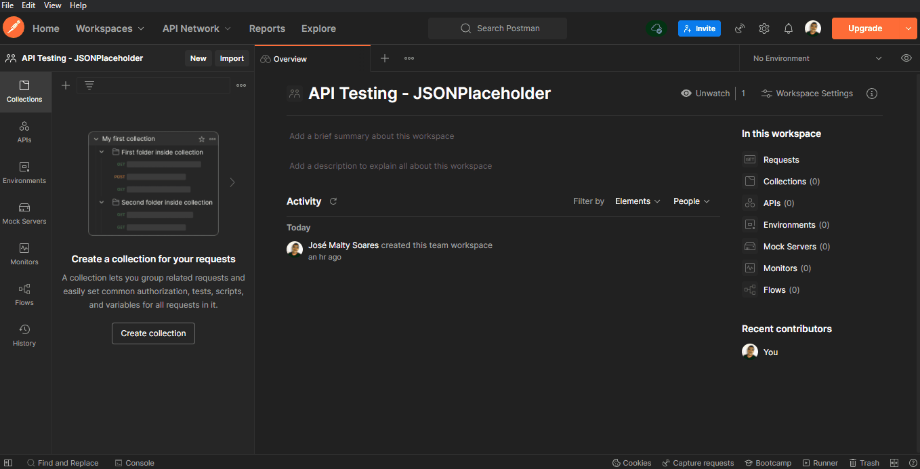Image resolution: width=920 pixels, height=469 pixels.
Task: Toggle the environment quick look eye
Action: (x=906, y=58)
